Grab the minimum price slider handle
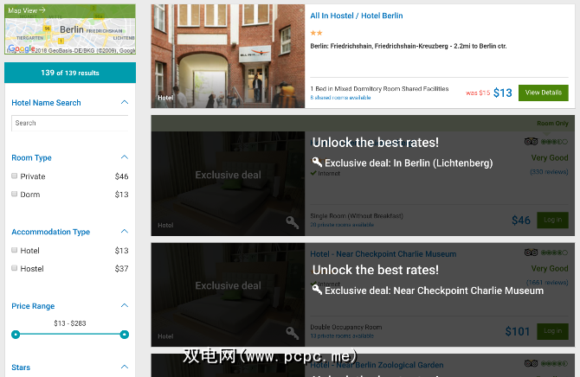This screenshot has height=377, width=580. [16, 335]
